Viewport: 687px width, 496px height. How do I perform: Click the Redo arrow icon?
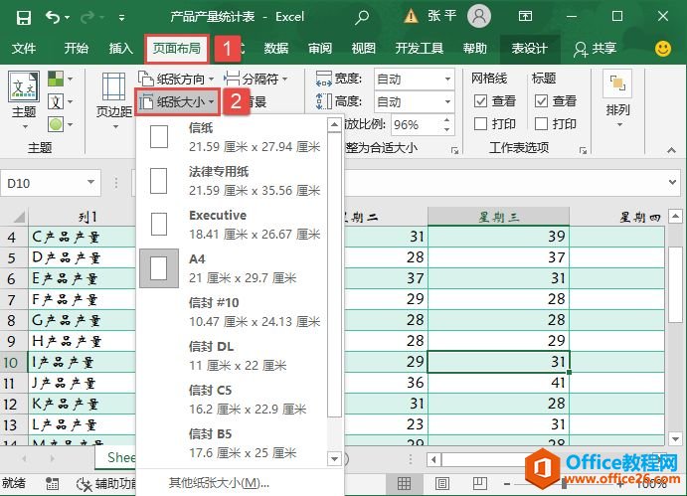pyautogui.click(x=87, y=17)
